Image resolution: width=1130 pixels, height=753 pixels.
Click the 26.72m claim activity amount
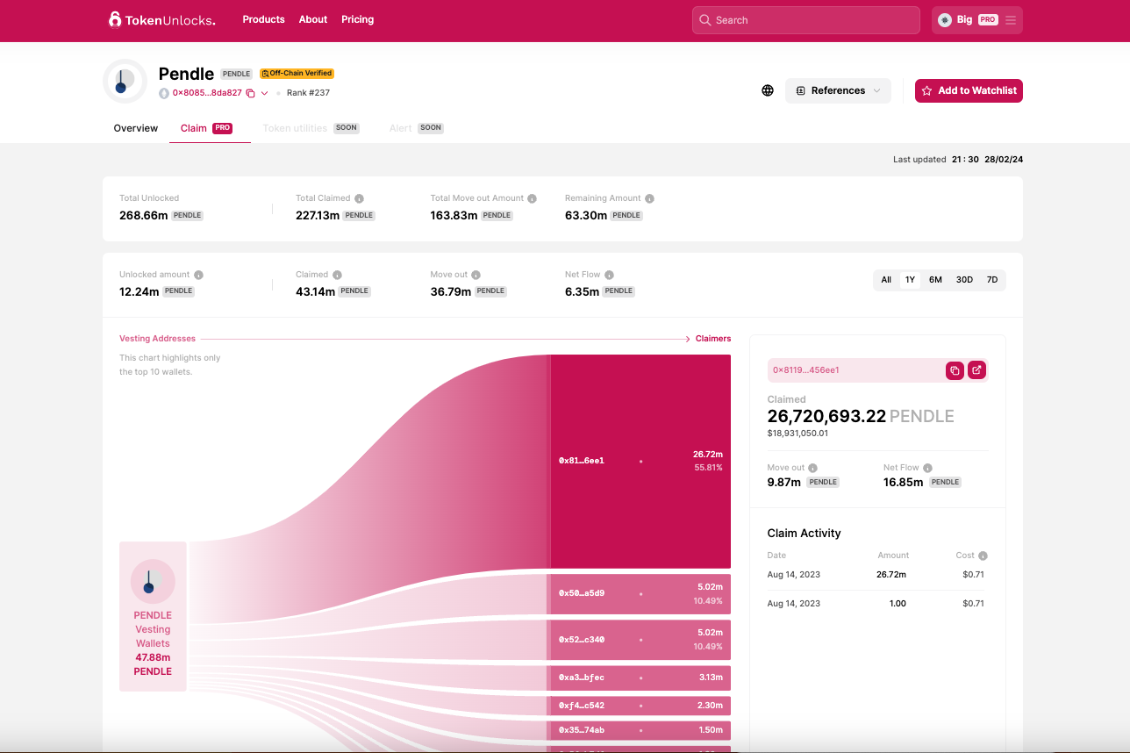(890, 575)
